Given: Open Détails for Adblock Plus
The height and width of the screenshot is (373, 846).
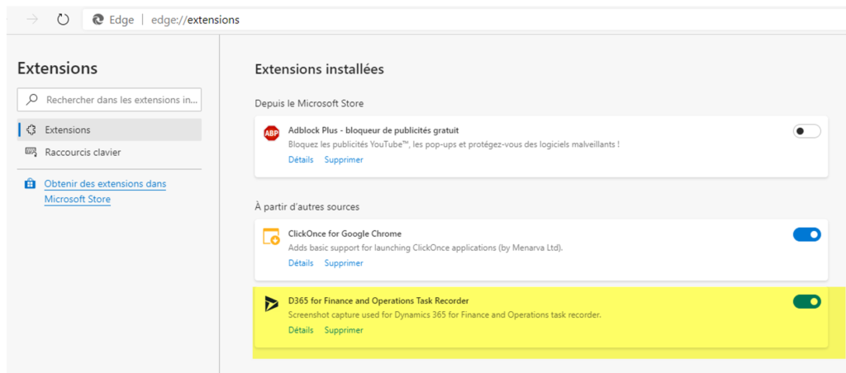Looking at the screenshot, I should click(301, 159).
